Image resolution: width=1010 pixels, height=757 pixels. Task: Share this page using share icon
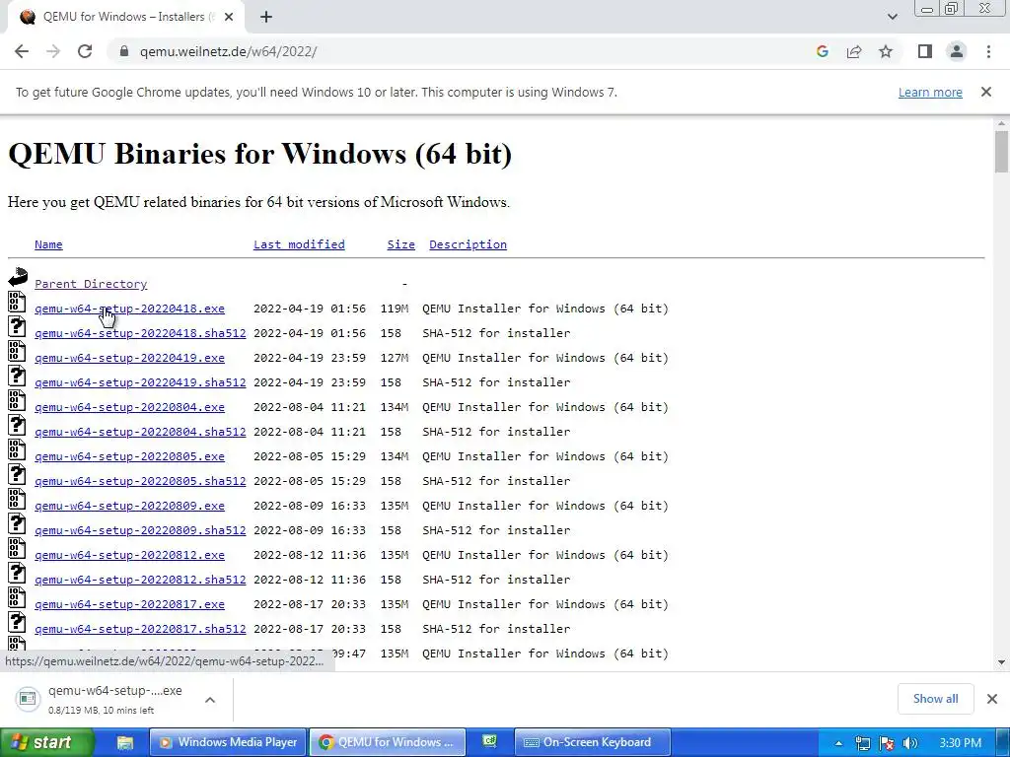(x=854, y=51)
